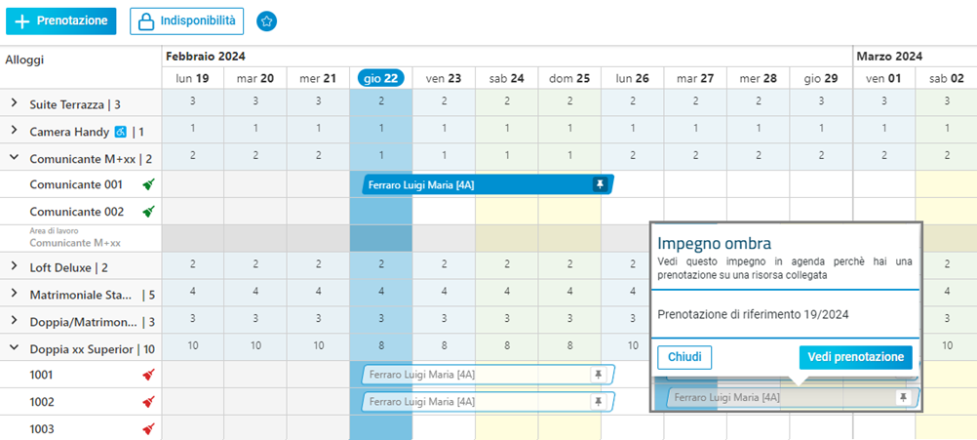This screenshot has width=977, height=440.
Task: Click the star favorites icon in toolbar
Action: click(267, 21)
